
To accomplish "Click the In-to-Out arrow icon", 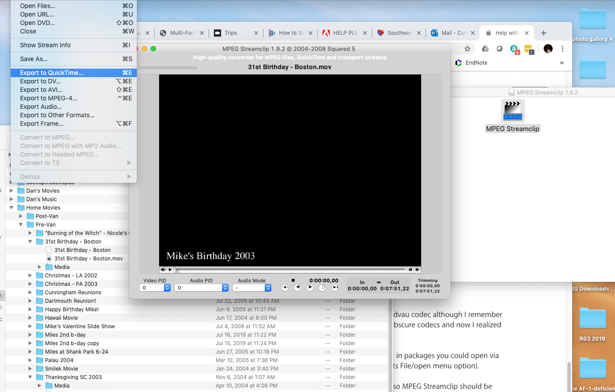I will point(379,282).
